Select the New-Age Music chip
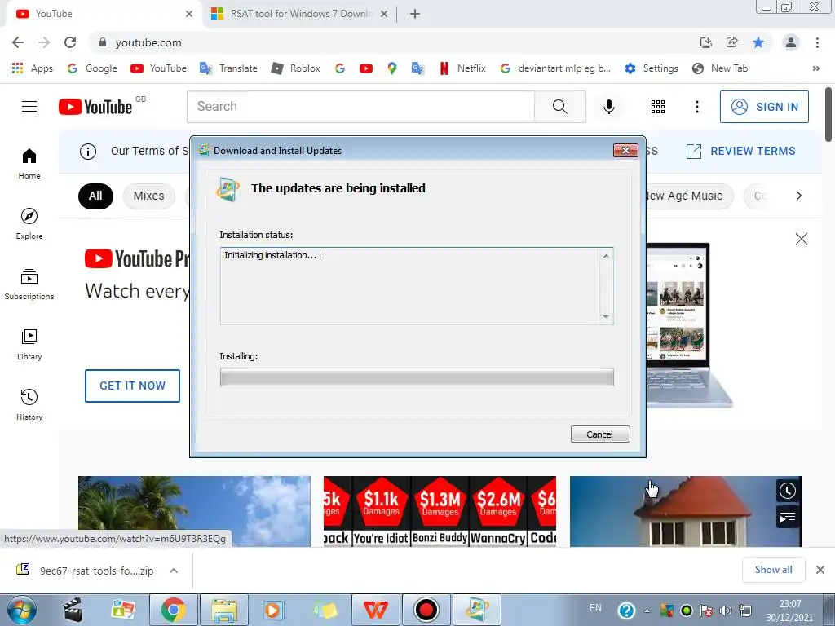 point(690,196)
